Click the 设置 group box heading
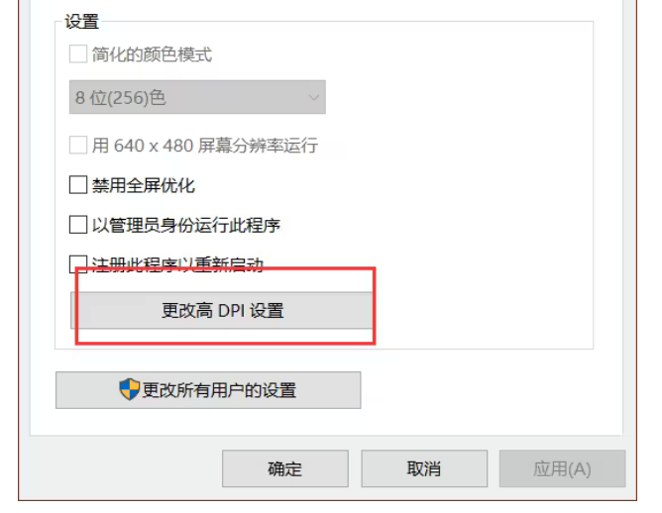This screenshot has height=513, width=662. (82, 22)
